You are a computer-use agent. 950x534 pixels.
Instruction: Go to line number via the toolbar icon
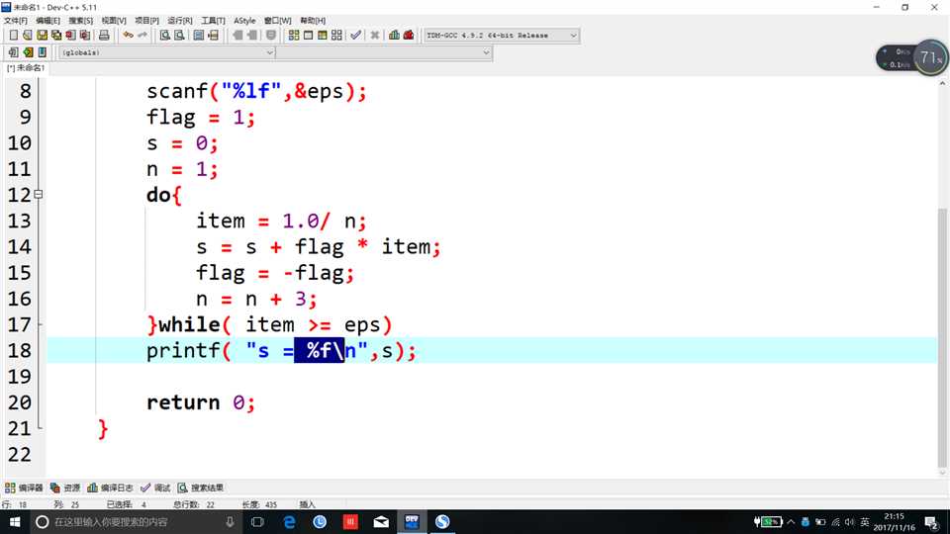pos(214,36)
